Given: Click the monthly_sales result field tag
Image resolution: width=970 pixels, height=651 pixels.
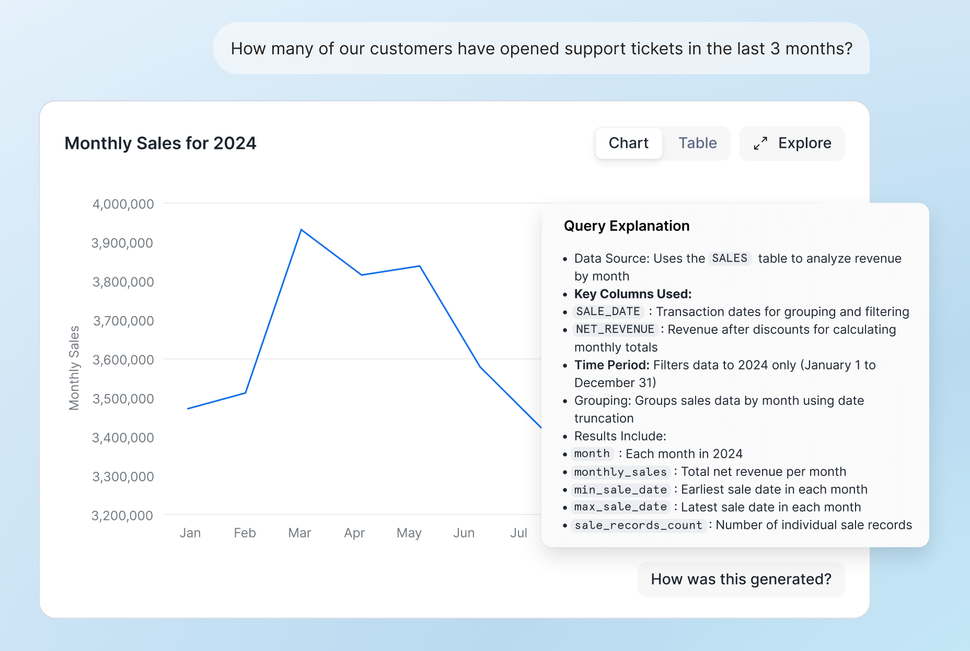Looking at the screenshot, I should pyautogui.click(x=620, y=472).
